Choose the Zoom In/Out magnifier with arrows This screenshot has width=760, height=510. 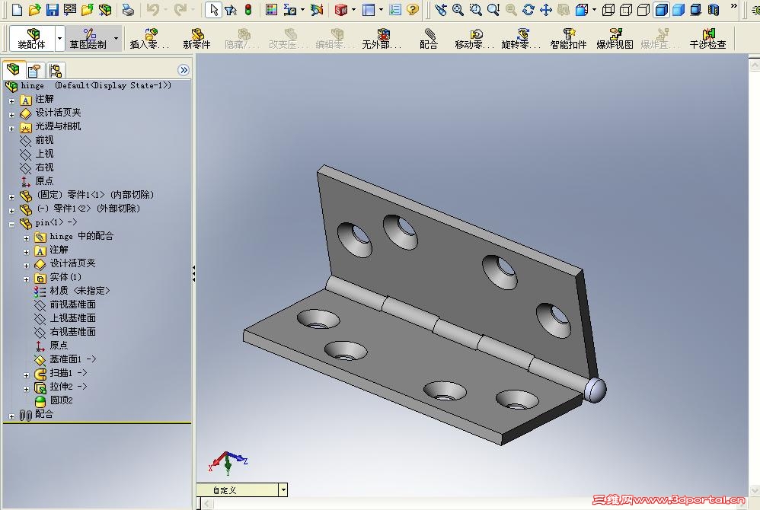(493, 9)
